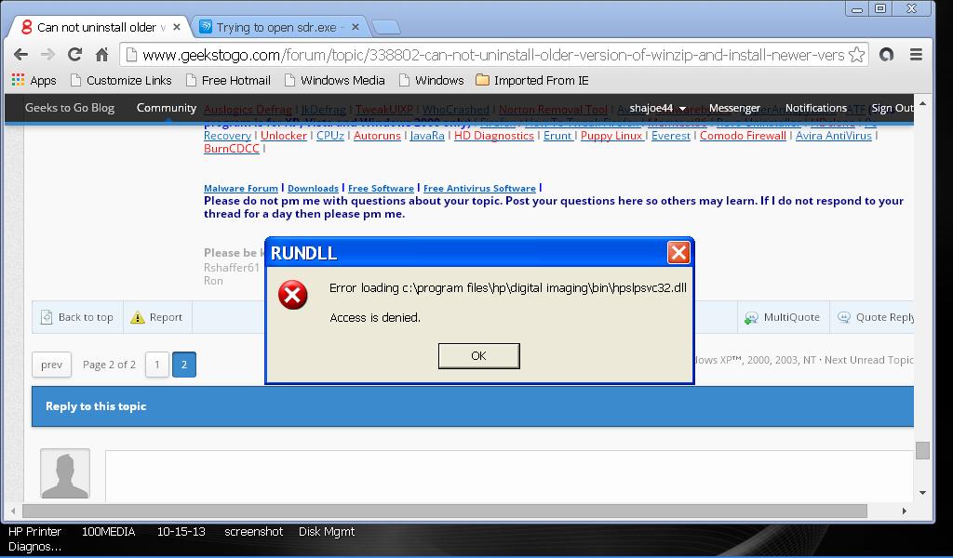Click the Quote Reply bubble icon
The image size is (953, 558).
[x=843, y=317]
